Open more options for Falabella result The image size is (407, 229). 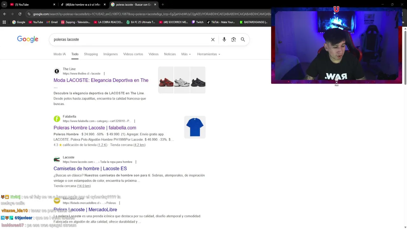point(135,121)
